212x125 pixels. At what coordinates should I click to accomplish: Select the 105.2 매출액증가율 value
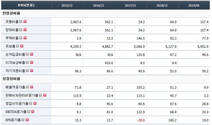[141, 88]
